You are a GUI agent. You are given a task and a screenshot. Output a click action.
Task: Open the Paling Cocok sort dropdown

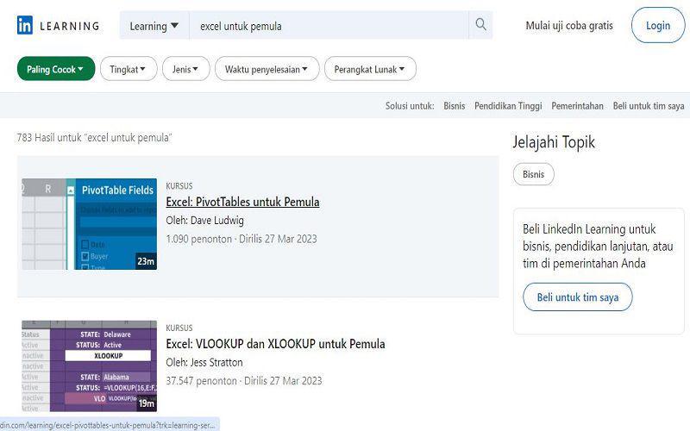[x=56, y=69]
